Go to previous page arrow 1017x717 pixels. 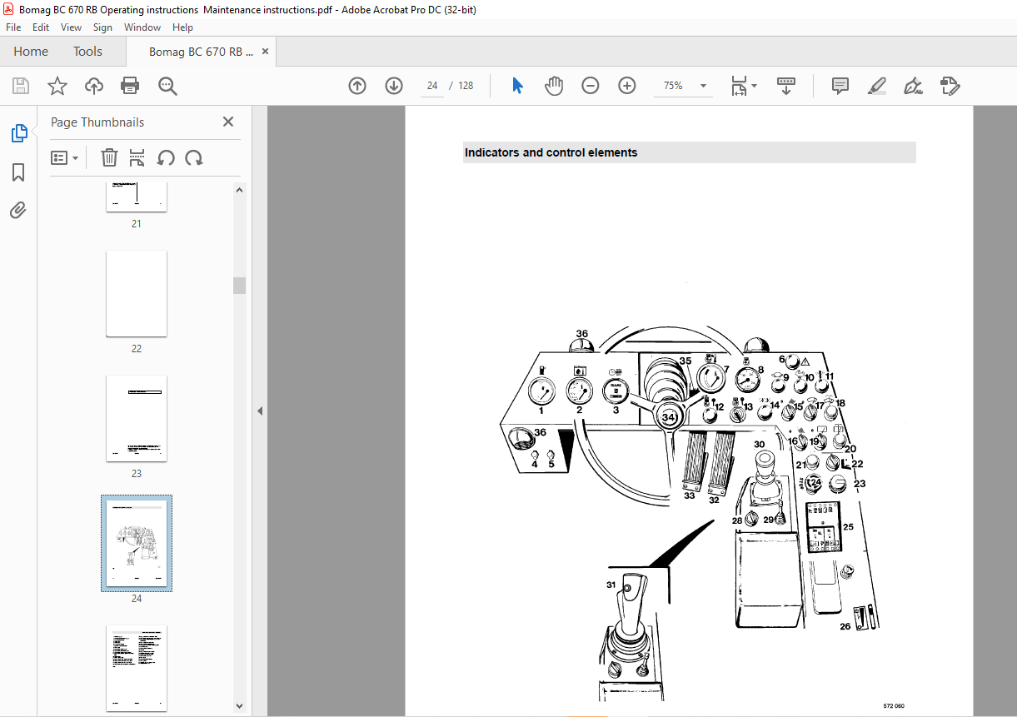(x=357, y=86)
